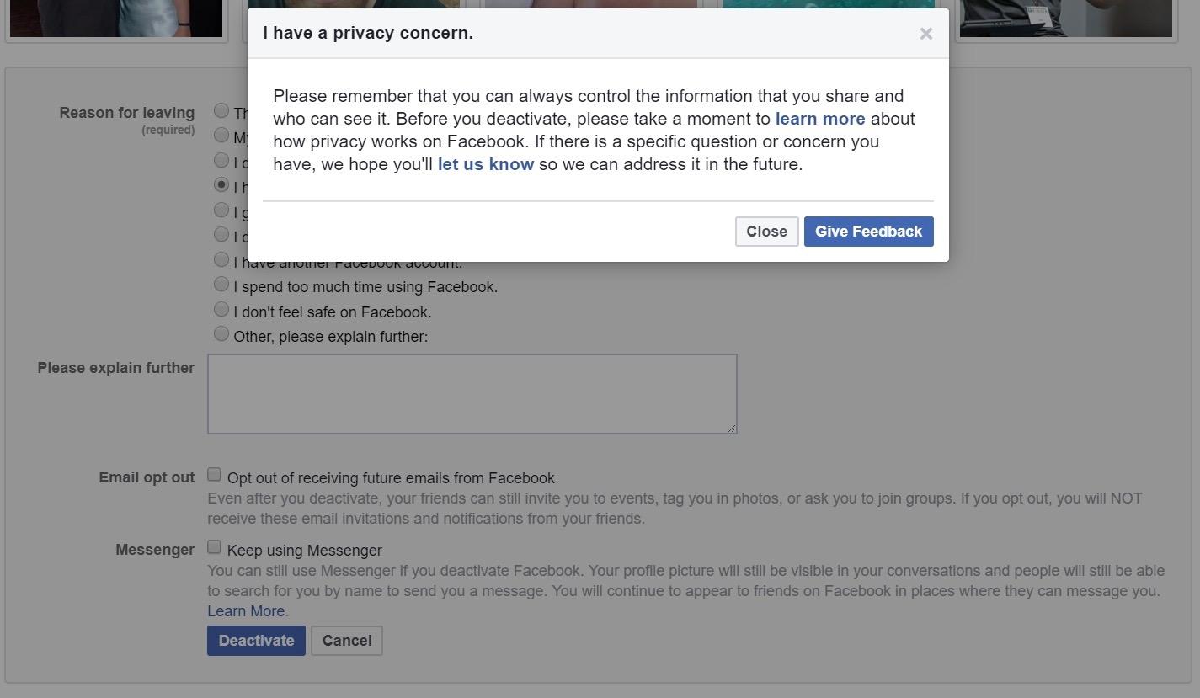Open the 'learn more' privacy link

point(819,119)
